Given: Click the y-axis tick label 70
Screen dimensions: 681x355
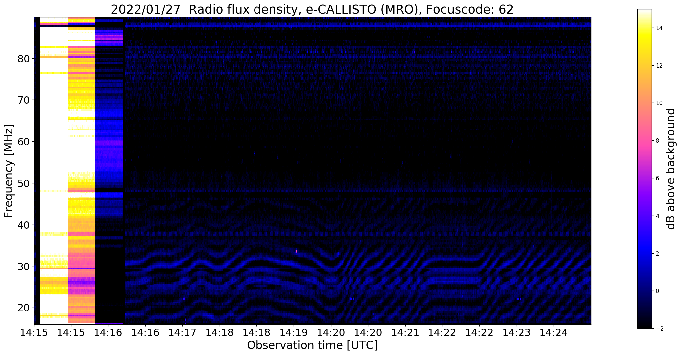Looking at the screenshot, I should (24, 100).
